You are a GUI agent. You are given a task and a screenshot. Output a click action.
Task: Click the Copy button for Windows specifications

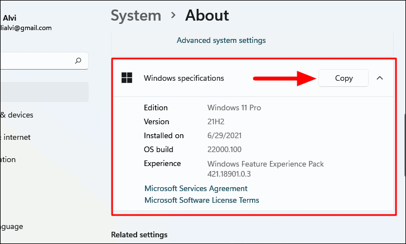click(x=344, y=78)
